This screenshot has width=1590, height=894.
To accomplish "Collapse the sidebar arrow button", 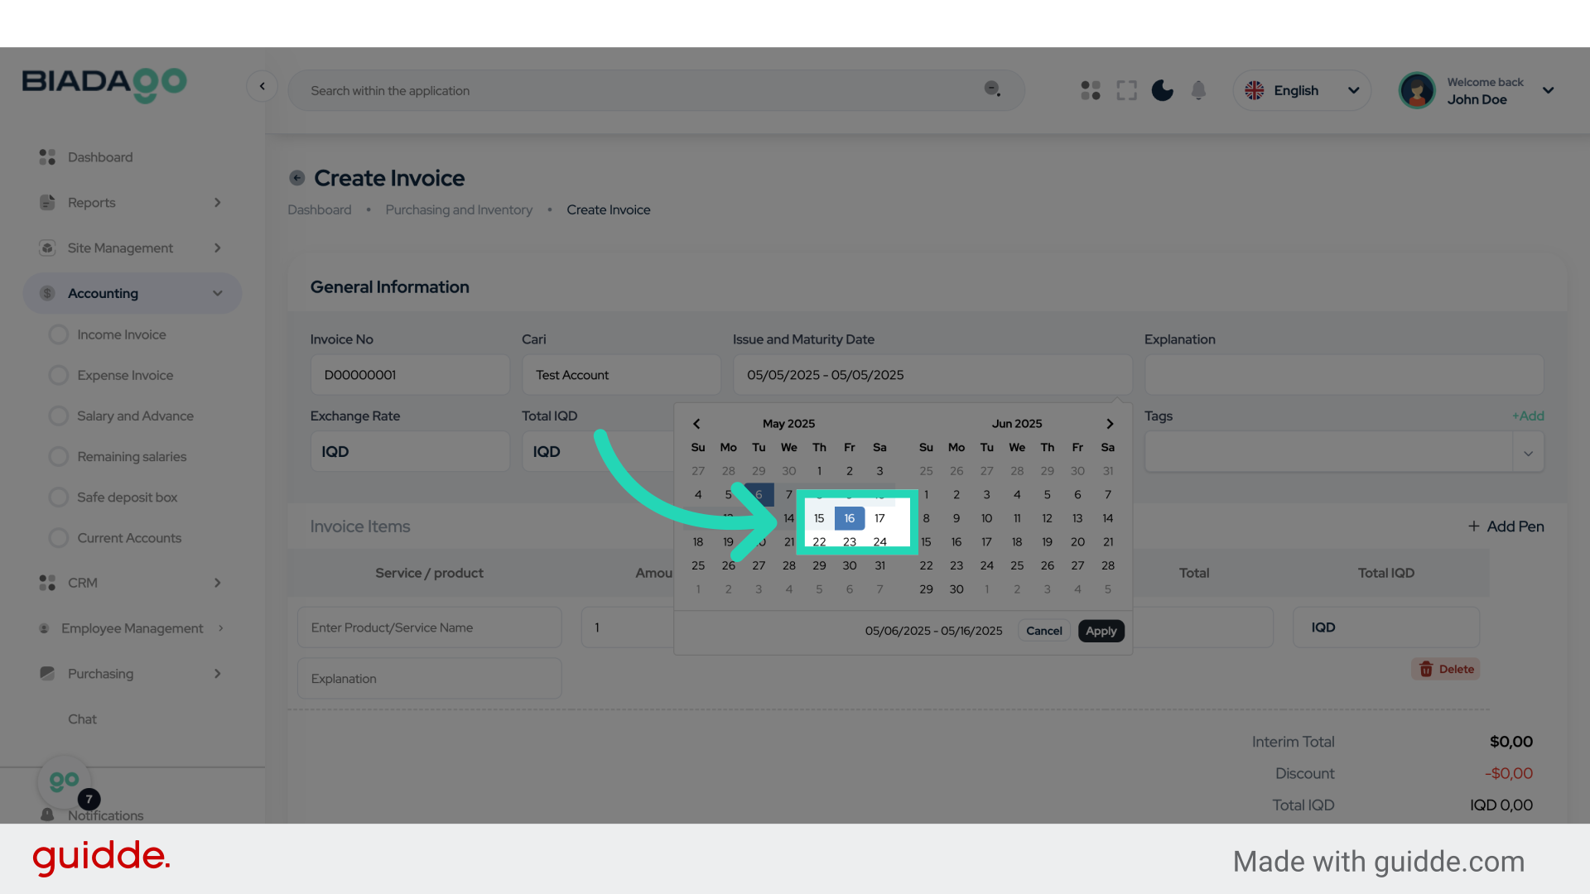I will click(262, 86).
